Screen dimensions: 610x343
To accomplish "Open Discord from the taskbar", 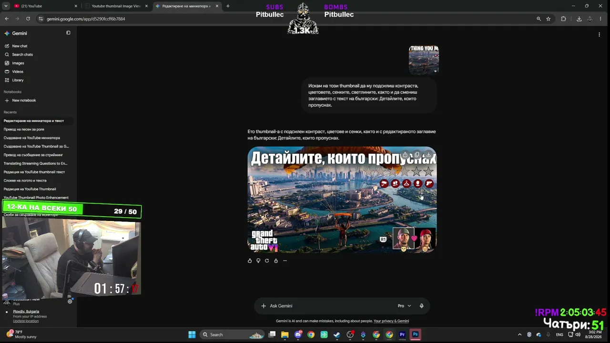I will pos(298,334).
